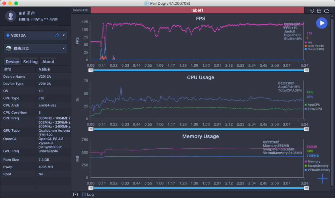
Task: Toggle the VirtualMemory legend entry
Action: (317, 170)
